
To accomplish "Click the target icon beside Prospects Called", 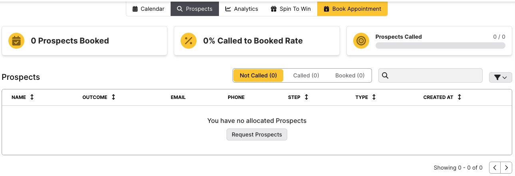I will (361, 41).
